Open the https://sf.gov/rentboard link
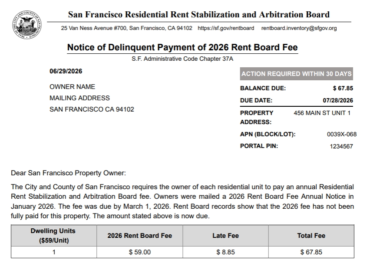This screenshot has width=370, height=263. (226, 28)
